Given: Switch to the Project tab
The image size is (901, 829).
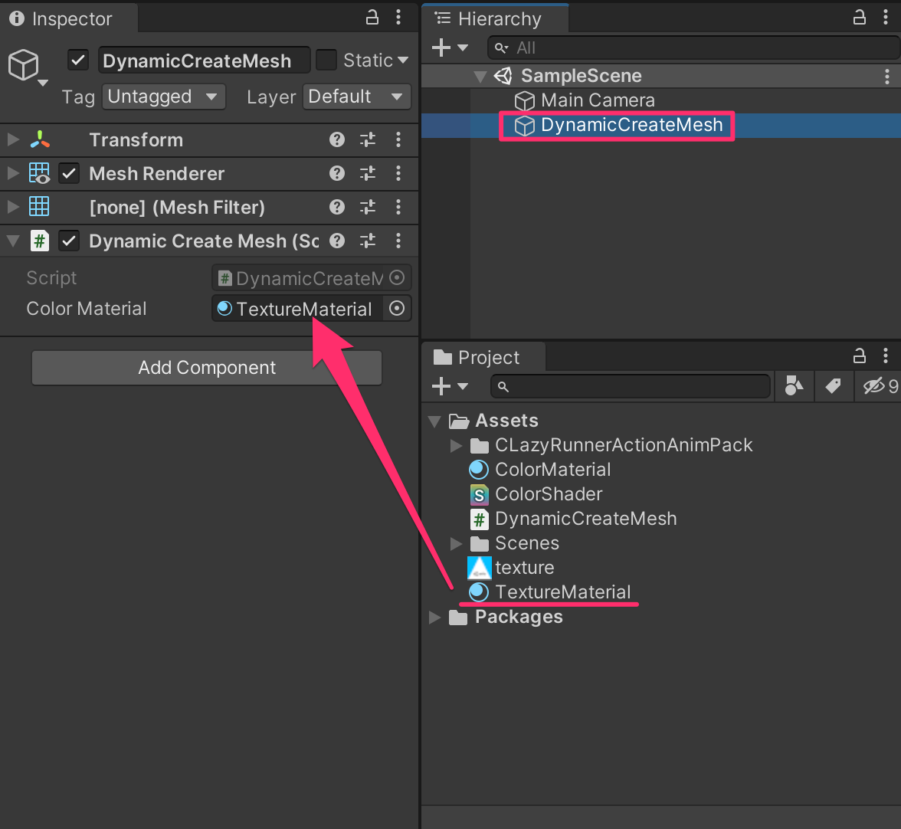Looking at the screenshot, I should [x=483, y=357].
